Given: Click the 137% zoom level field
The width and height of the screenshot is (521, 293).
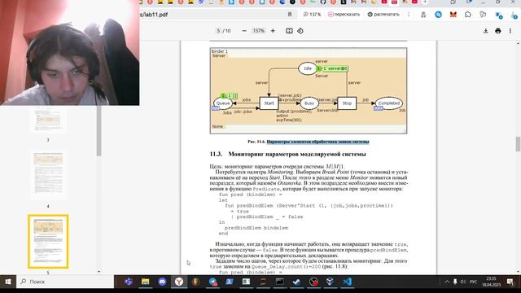Looking at the screenshot, I should click(x=259, y=31).
